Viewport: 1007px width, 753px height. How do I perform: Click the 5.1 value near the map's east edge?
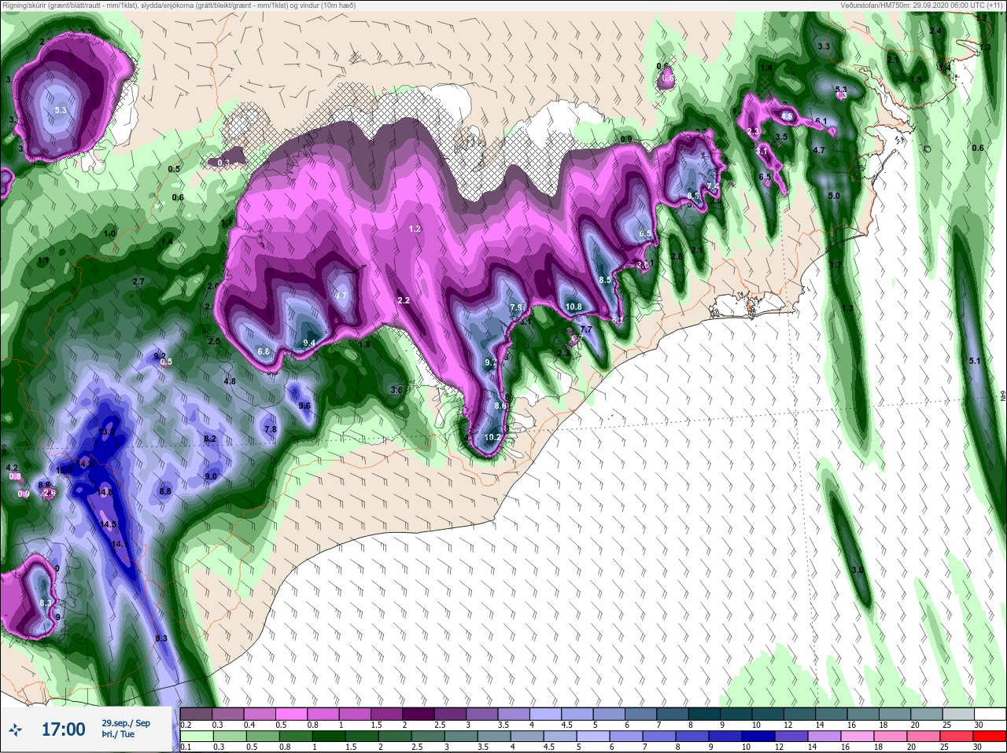point(975,361)
